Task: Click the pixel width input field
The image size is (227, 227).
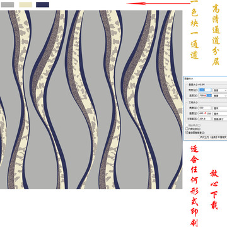Action: 205,90
